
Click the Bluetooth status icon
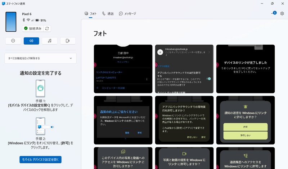(24, 20)
